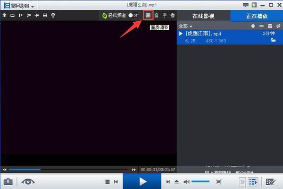This screenshot has width=283, height=189.
Task: Click the fullscreen toggle icon in bottom bar
Action: click(219, 181)
